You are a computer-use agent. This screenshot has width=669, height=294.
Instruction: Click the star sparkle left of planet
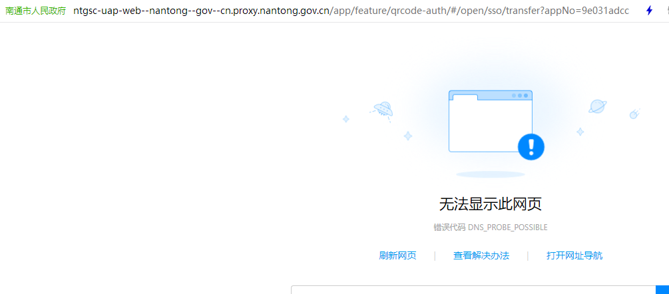[x=580, y=132]
